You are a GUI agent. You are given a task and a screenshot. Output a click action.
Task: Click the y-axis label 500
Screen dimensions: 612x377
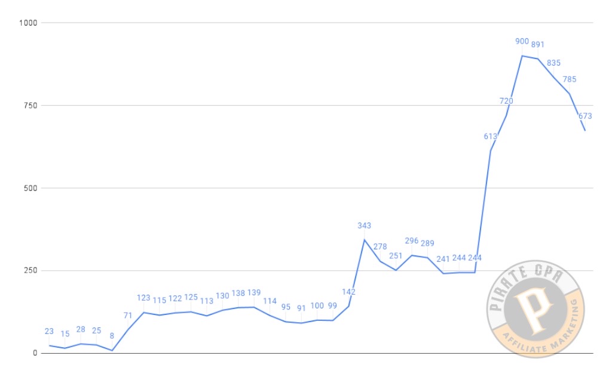[x=30, y=188]
